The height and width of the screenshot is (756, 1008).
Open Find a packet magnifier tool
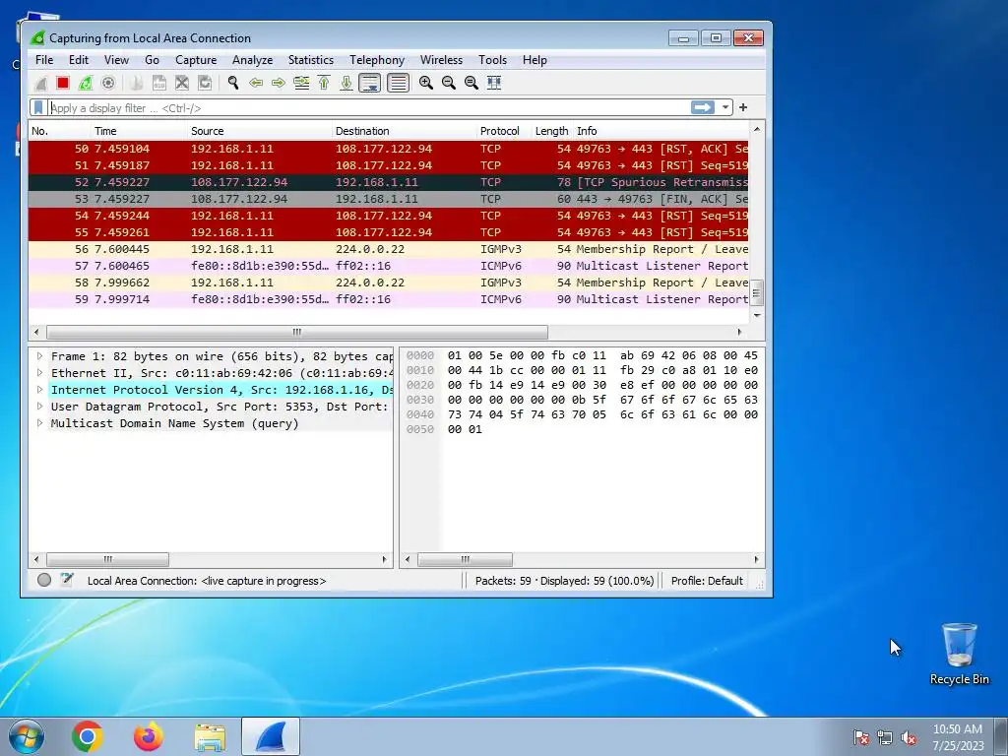point(232,83)
